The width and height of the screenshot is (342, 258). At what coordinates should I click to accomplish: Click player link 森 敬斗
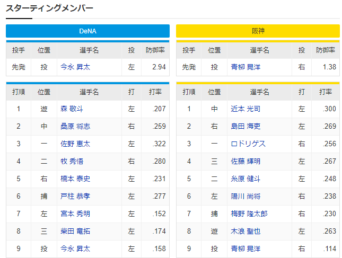72,109
